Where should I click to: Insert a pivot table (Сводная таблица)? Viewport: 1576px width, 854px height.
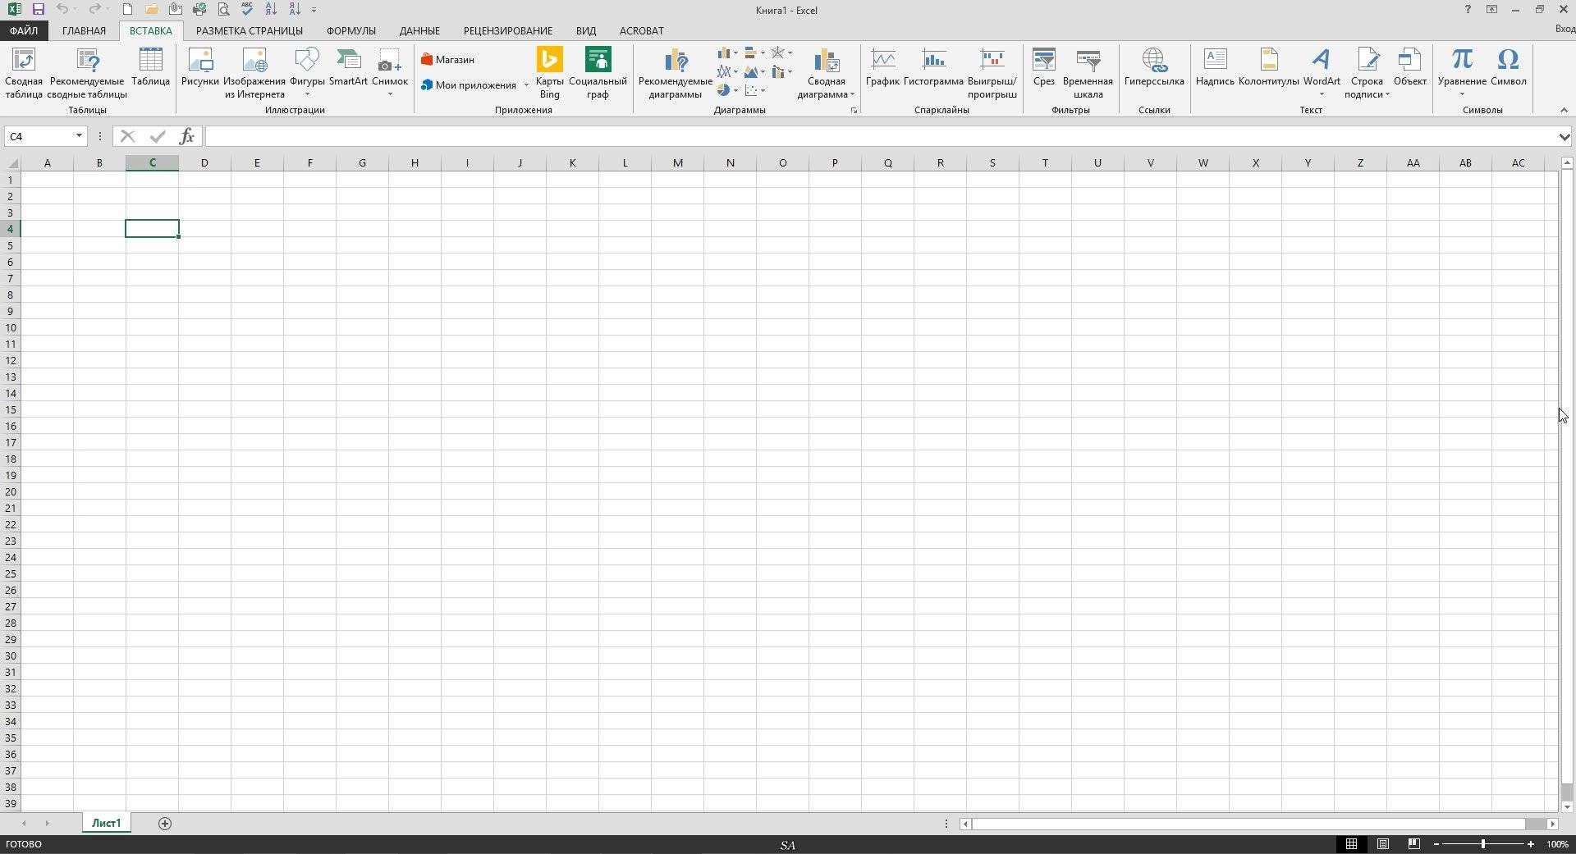click(x=24, y=74)
